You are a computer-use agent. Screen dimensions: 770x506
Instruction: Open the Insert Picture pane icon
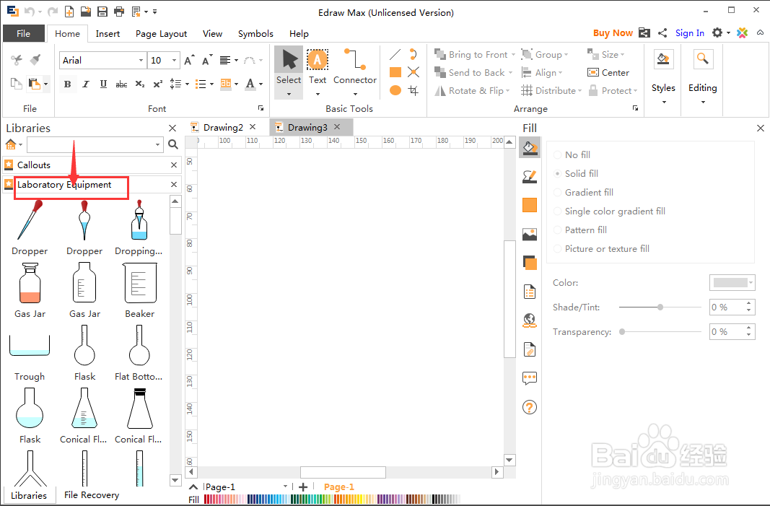coord(530,235)
